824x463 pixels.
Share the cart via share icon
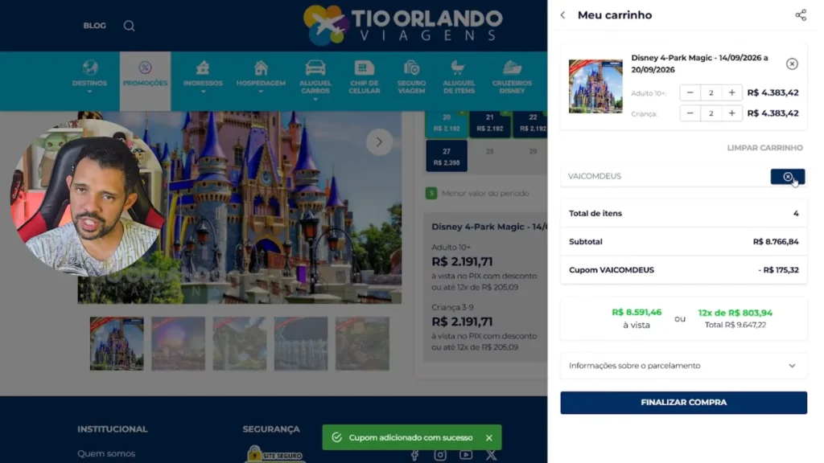[x=801, y=15]
